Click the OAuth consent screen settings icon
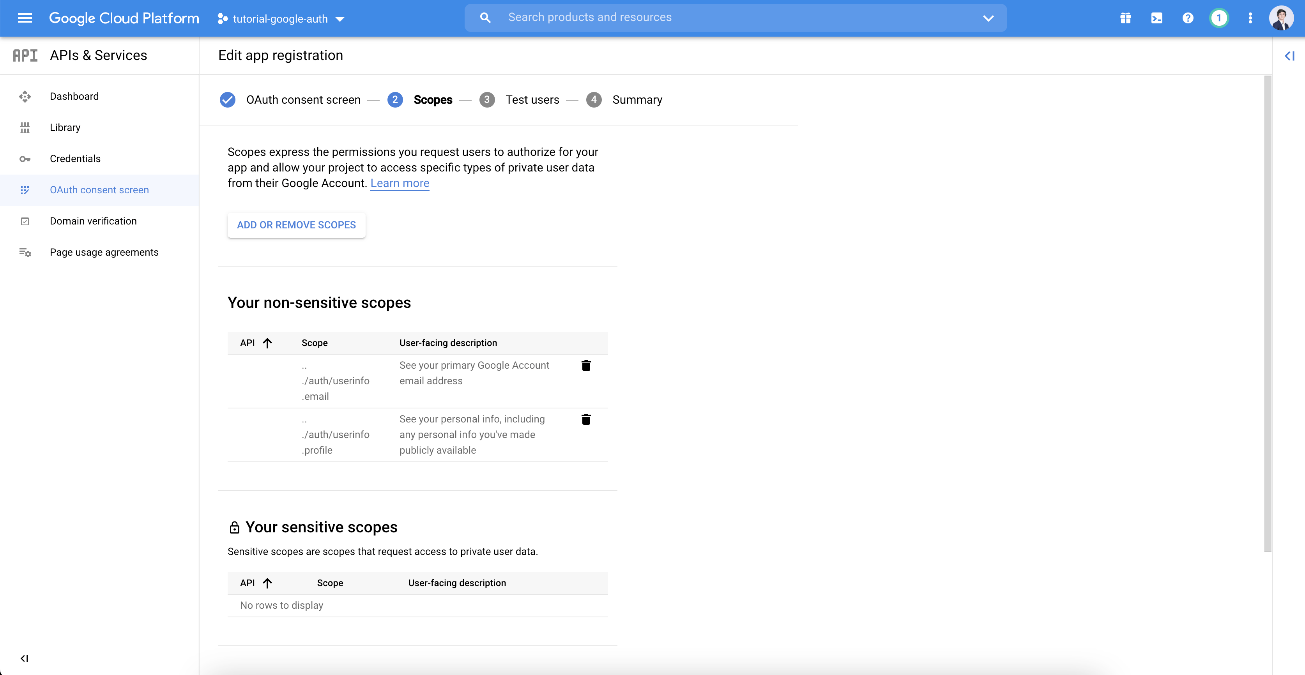The height and width of the screenshot is (675, 1305). pos(24,189)
